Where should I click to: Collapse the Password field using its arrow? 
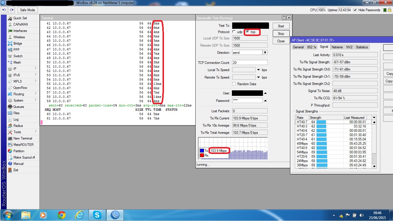coord(265,101)
